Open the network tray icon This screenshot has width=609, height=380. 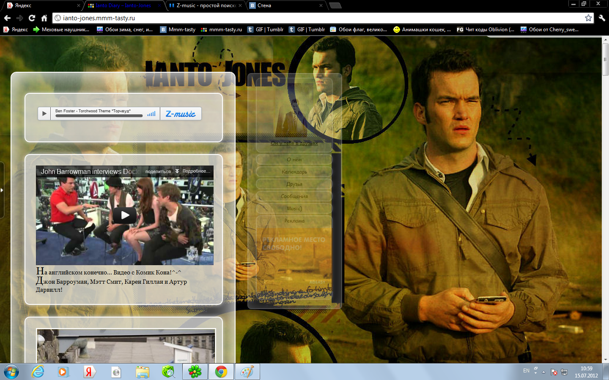[564, 372]
